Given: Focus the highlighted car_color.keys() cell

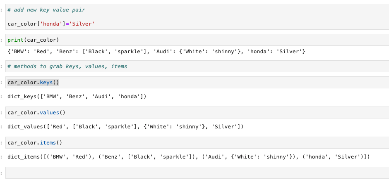Looking at the screenshot, I should click(197, 82).
